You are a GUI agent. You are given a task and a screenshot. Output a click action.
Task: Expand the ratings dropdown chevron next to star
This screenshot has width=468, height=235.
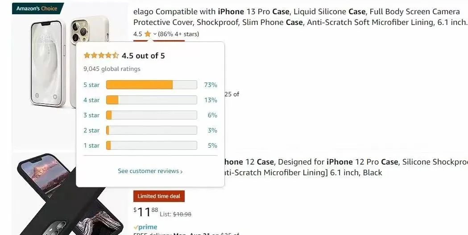155,34
